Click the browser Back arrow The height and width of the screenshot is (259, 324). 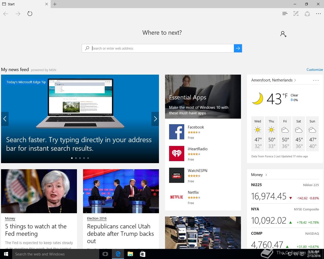pyautogui.click(x=6, y=14)
